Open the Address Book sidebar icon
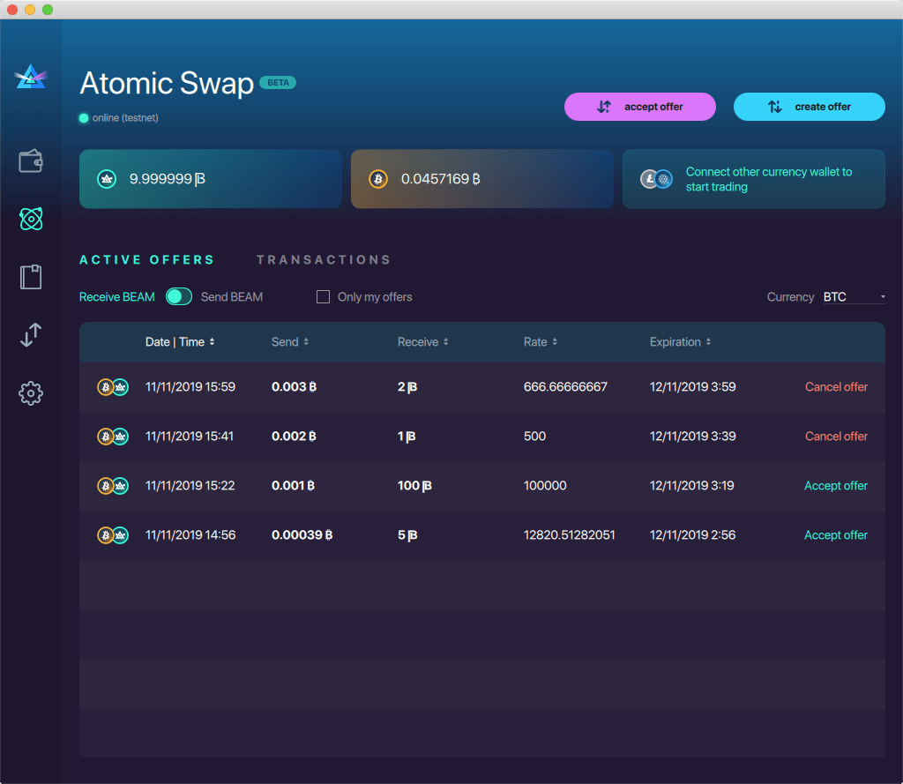 31,277
